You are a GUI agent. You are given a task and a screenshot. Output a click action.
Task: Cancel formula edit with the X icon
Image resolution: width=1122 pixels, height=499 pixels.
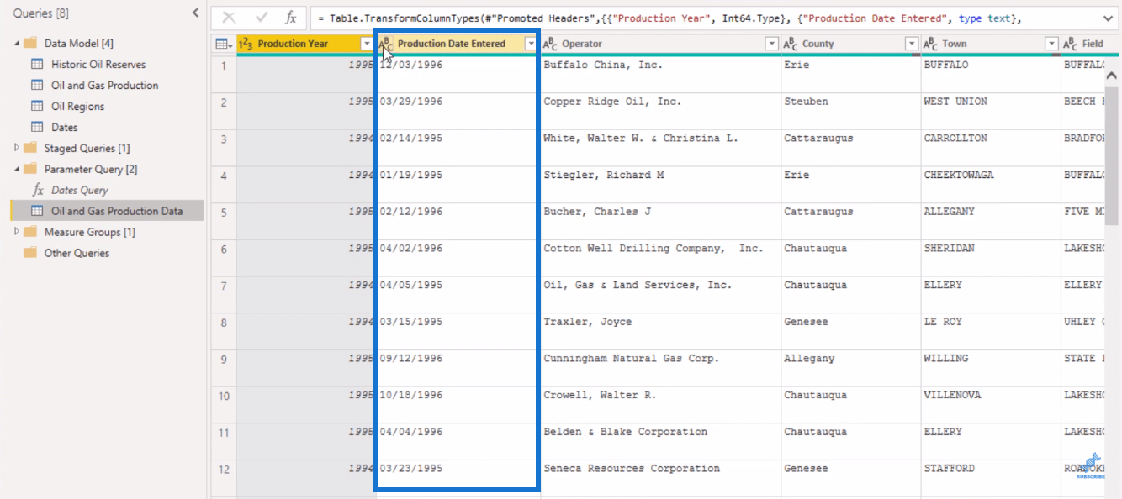pos(229,18)
